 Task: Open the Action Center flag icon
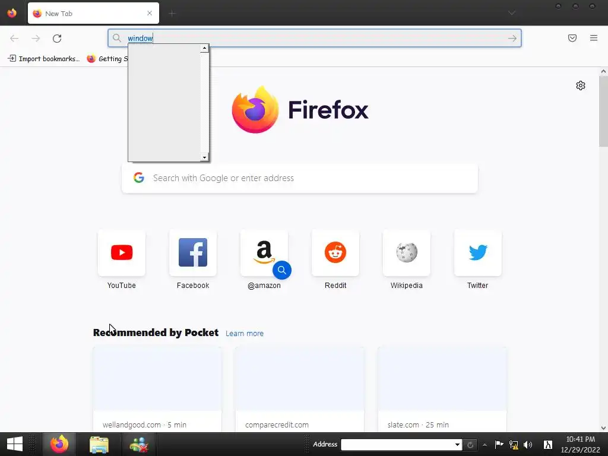tap(499, 444)
